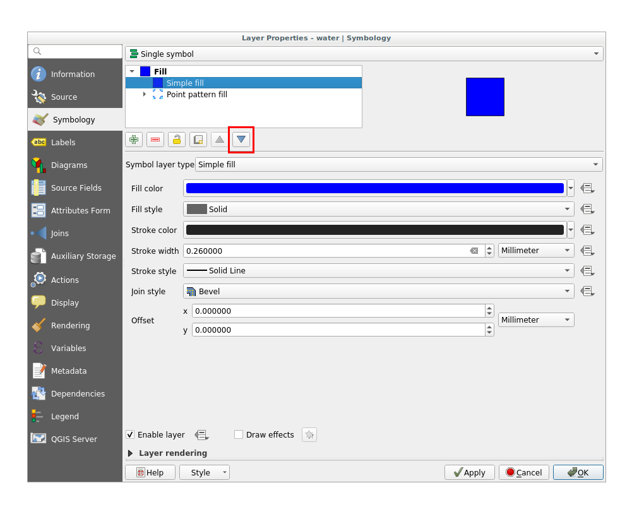Image resolution: width=644 pixels, height=519 pixels.
Task: Click the add symbol layer plus icon
Action: tap(134, 140)
